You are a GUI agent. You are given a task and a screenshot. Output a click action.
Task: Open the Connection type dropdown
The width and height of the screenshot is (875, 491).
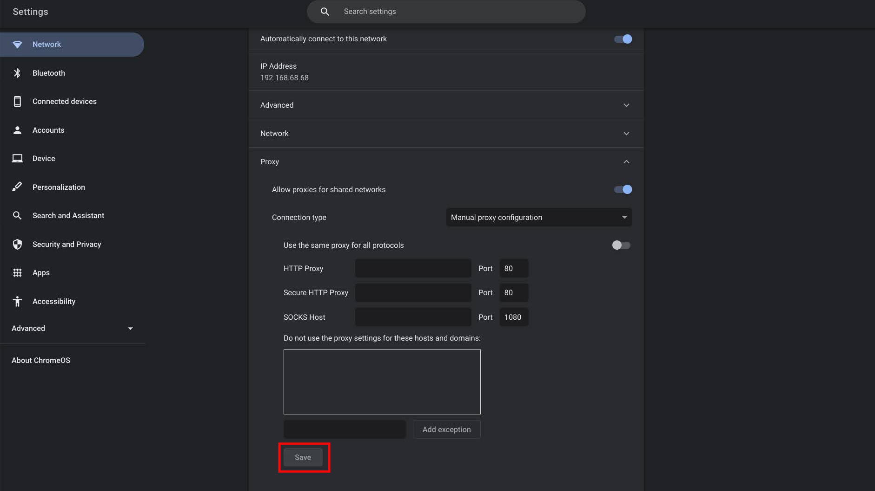[x=538, y=217]
